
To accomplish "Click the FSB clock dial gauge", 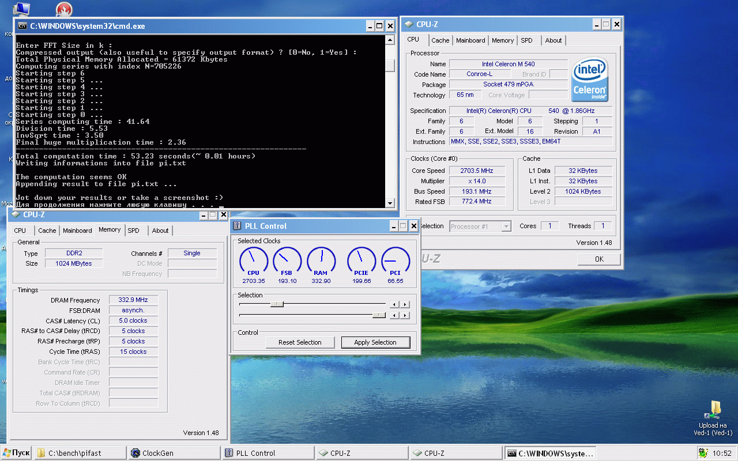I will pyautogui.click(x=287, y=262).
